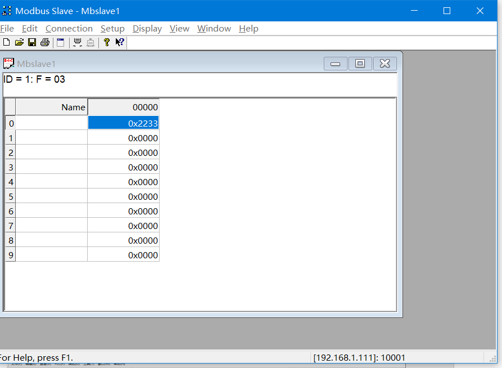The image size is (502, 368).
Task: Click the Mbslave1 child window document icon
Action: point(8,64)
